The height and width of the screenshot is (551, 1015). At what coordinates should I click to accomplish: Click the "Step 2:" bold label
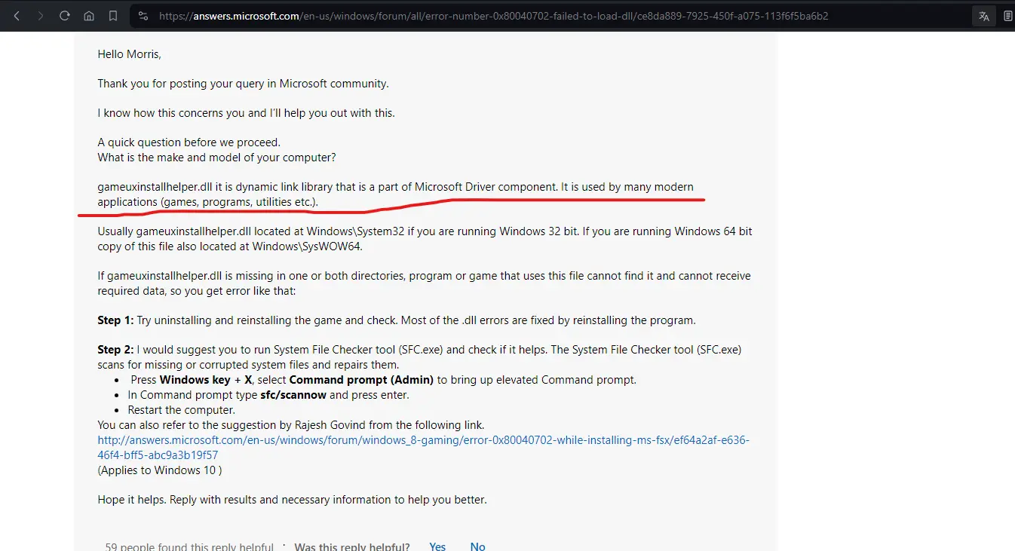click(115, 350)
